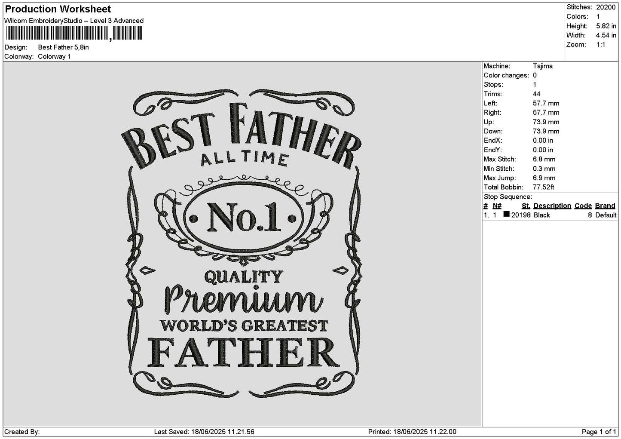Click the Machine value Tajima
The image size is (621, 439).
click(x=543, y=66)
